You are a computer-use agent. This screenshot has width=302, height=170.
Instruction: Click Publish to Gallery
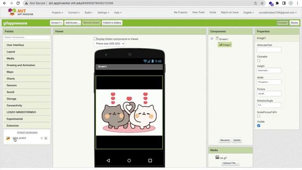pos(112,23)
